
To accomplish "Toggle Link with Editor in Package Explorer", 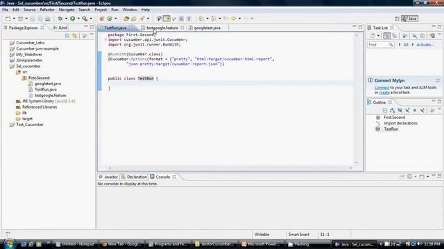I will pyautogui.click(x=74, y=36).
